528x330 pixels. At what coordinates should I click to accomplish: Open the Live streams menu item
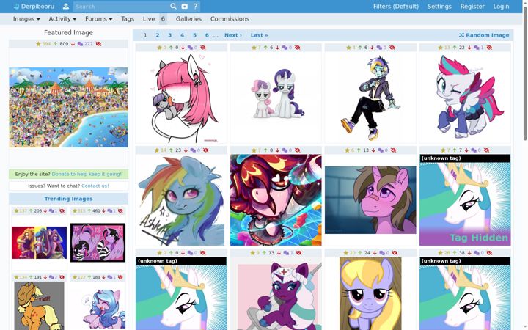pos(149,19)
